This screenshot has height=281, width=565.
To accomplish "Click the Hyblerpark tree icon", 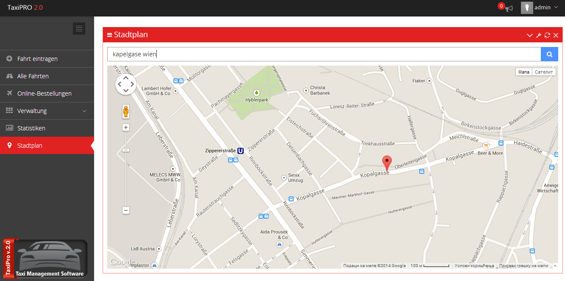I will coord(256,92).
